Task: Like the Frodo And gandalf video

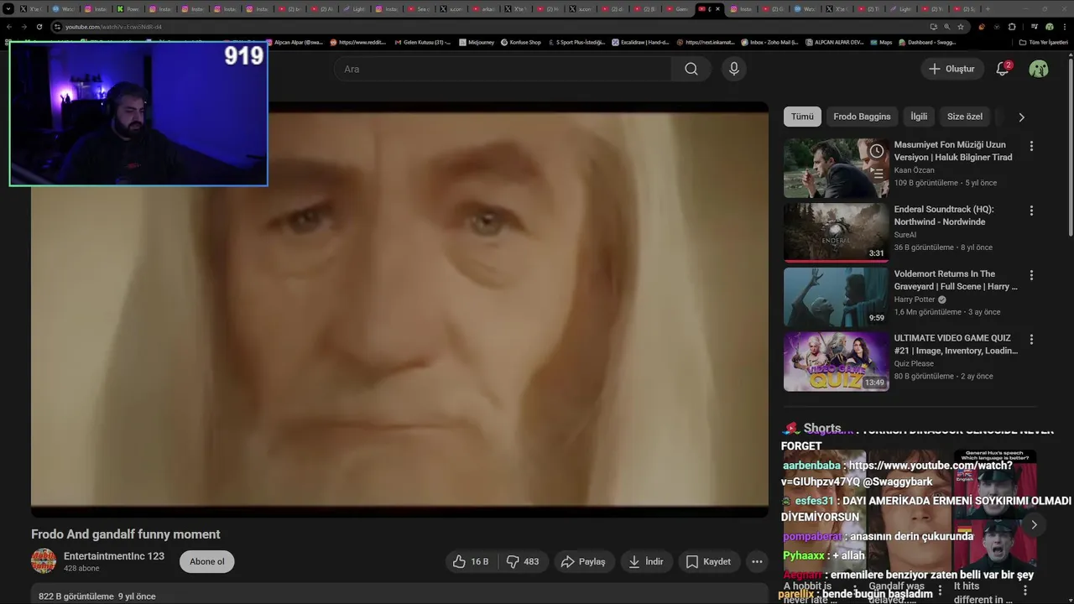Action: click(470, 561)
